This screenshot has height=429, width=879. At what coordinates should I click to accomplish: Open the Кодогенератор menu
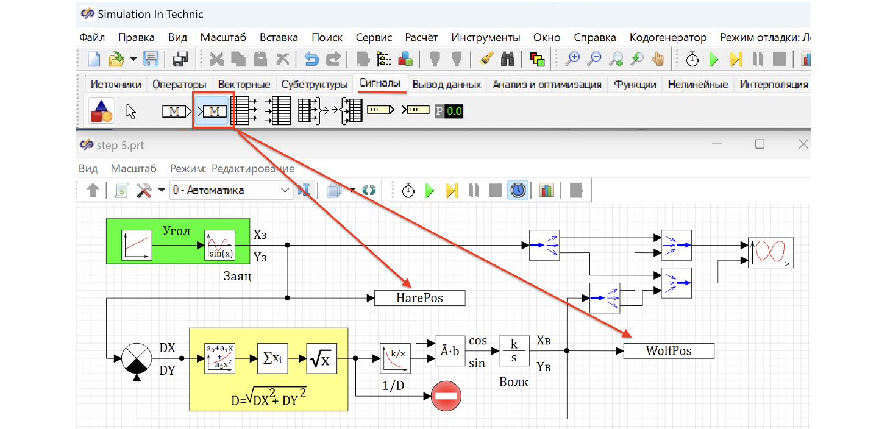click(x=668, y=37)
